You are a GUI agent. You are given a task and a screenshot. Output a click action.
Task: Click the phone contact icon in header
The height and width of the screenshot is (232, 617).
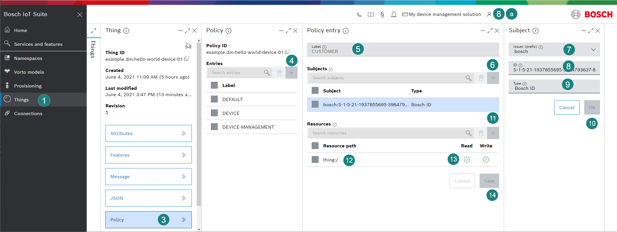click(359, 14)
